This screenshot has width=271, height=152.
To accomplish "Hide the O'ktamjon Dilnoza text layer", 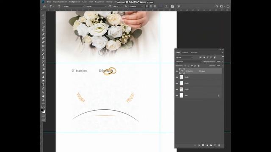I will [x=177, y=71].
